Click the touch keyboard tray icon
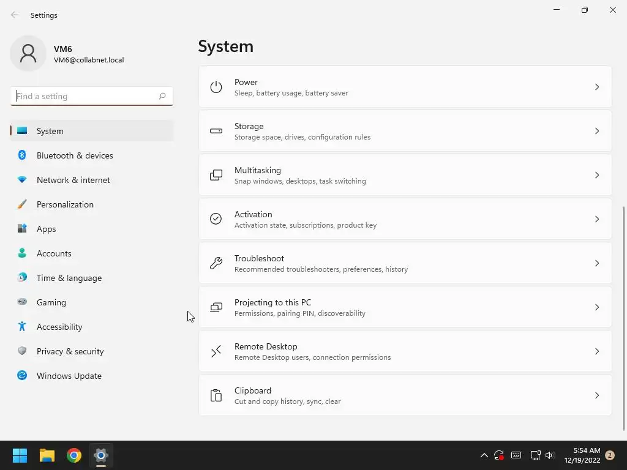Viewport: 627px width, 470px height. coord(516,455)
